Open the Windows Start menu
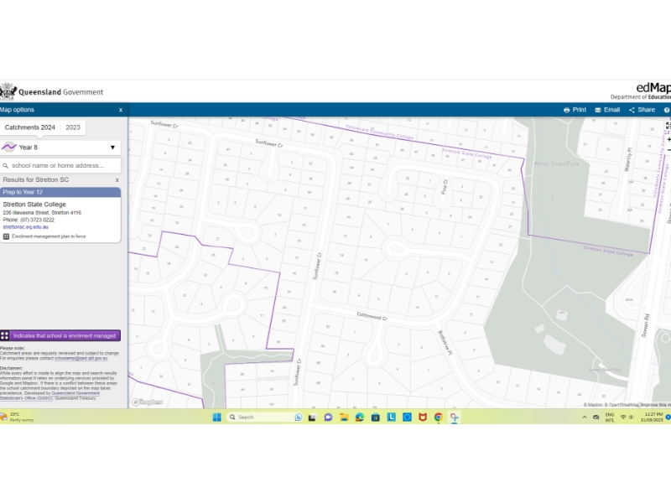671x503 pixels. click(x=216, y=417)
